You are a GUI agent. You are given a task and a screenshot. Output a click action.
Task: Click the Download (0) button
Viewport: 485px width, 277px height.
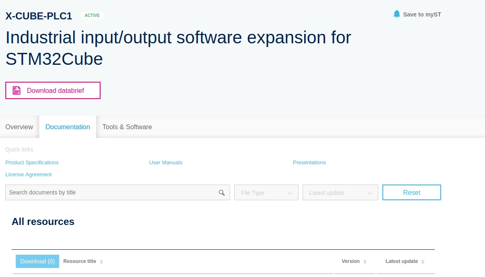37,261
